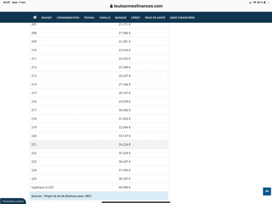The image size is (272, 204).
Task: Select the TRAVAIL navigation item
Action: (x=89, y=18)
